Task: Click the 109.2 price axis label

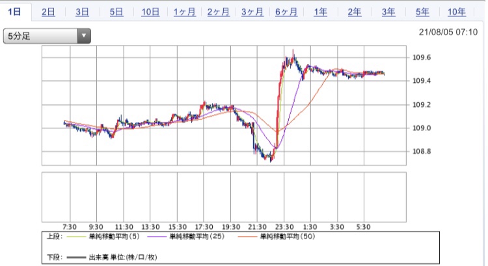Action: click(422, 105)
